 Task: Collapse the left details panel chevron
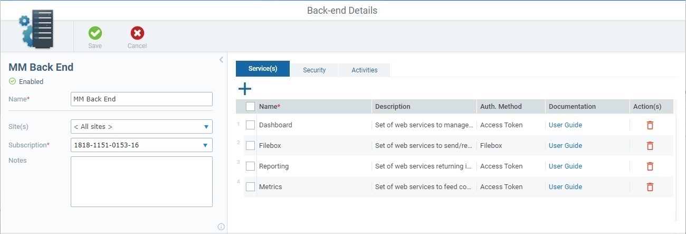pos(221,60)
